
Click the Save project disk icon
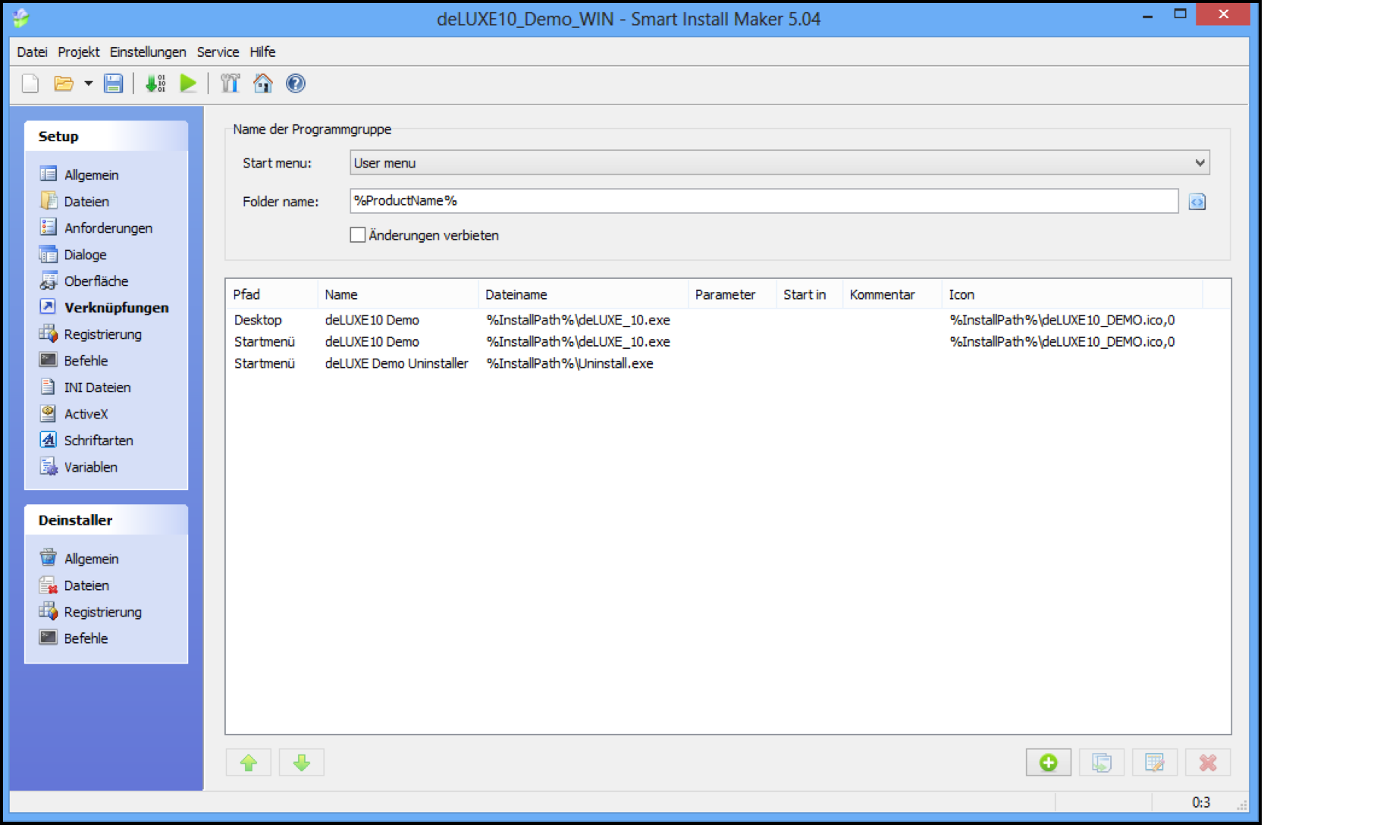click(x=113, y=83)
